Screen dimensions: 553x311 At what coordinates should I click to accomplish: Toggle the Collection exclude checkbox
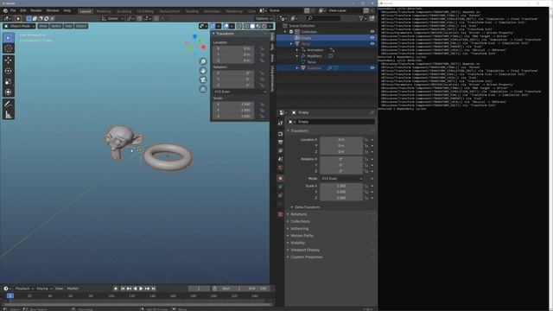point(291,32)
